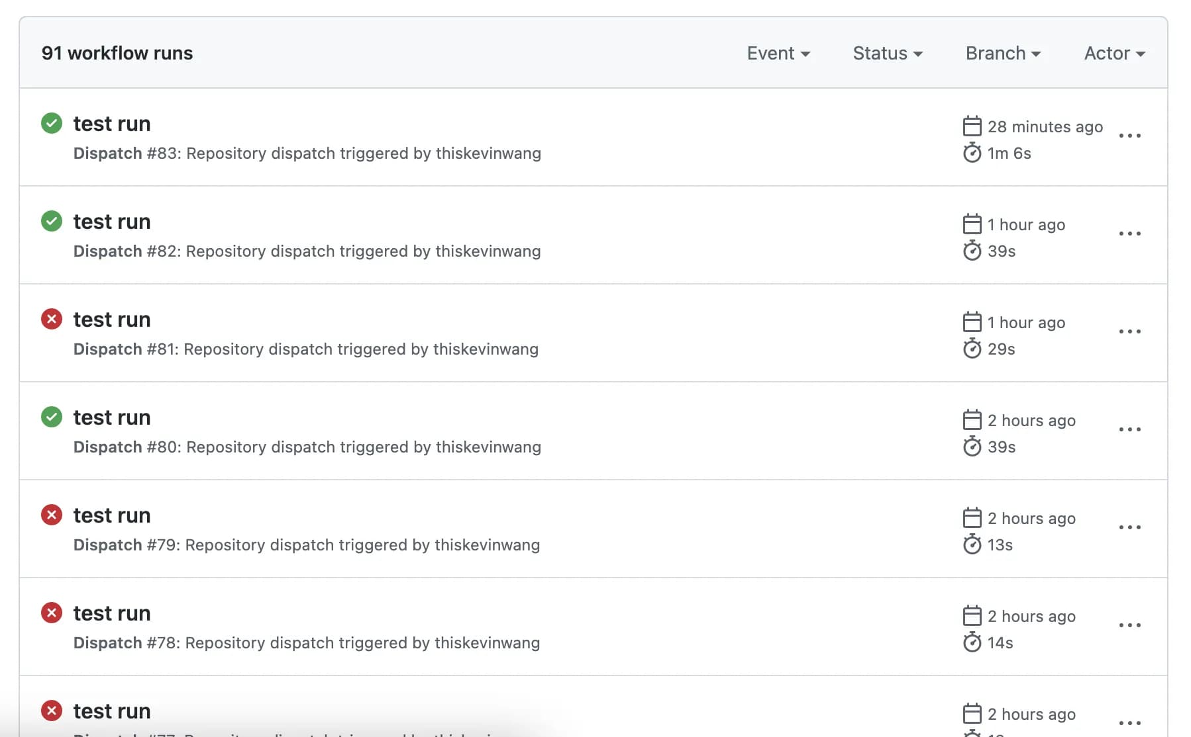1191x737 pixels.
Task: Open the test run link for Dispatch #83
Action: point(112,124)
